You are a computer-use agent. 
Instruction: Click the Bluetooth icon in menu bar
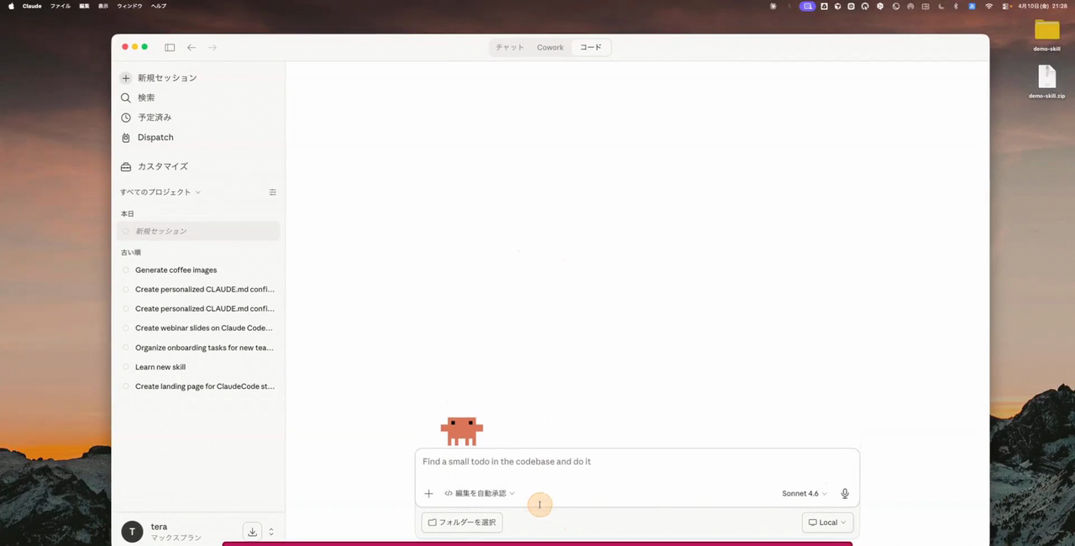click(x=956, y=6)
